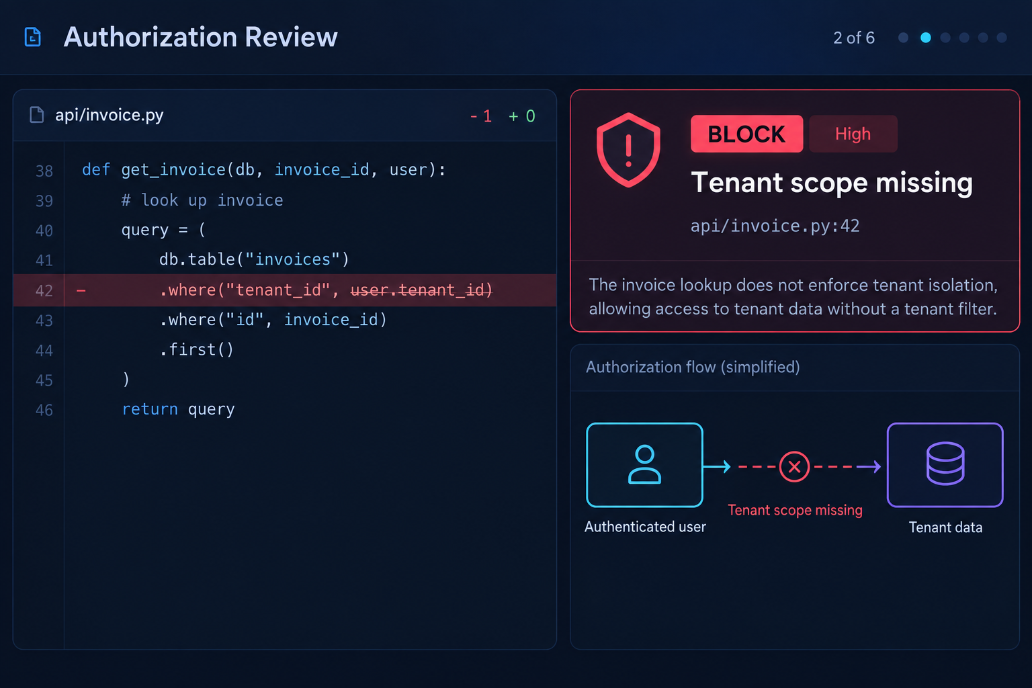Screen dimensions: 1032x688
Task: Open the api/invoice.py:42 location reference
Action: (x=775, y=226)
